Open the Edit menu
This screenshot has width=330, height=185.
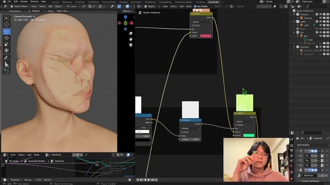[x=15, y=2]
